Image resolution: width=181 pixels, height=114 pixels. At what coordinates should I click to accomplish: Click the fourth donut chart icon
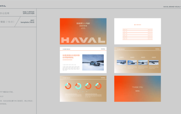(98, 86)
